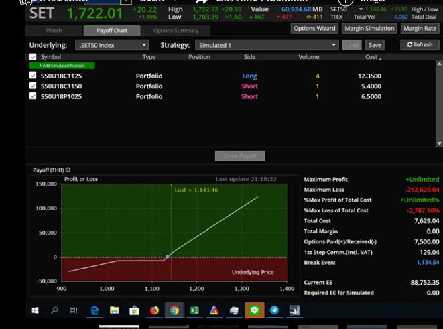Select the S50U18P1025 symbol row
The height and width of the screenshot is (329, 443).
(x=61, y=96)
